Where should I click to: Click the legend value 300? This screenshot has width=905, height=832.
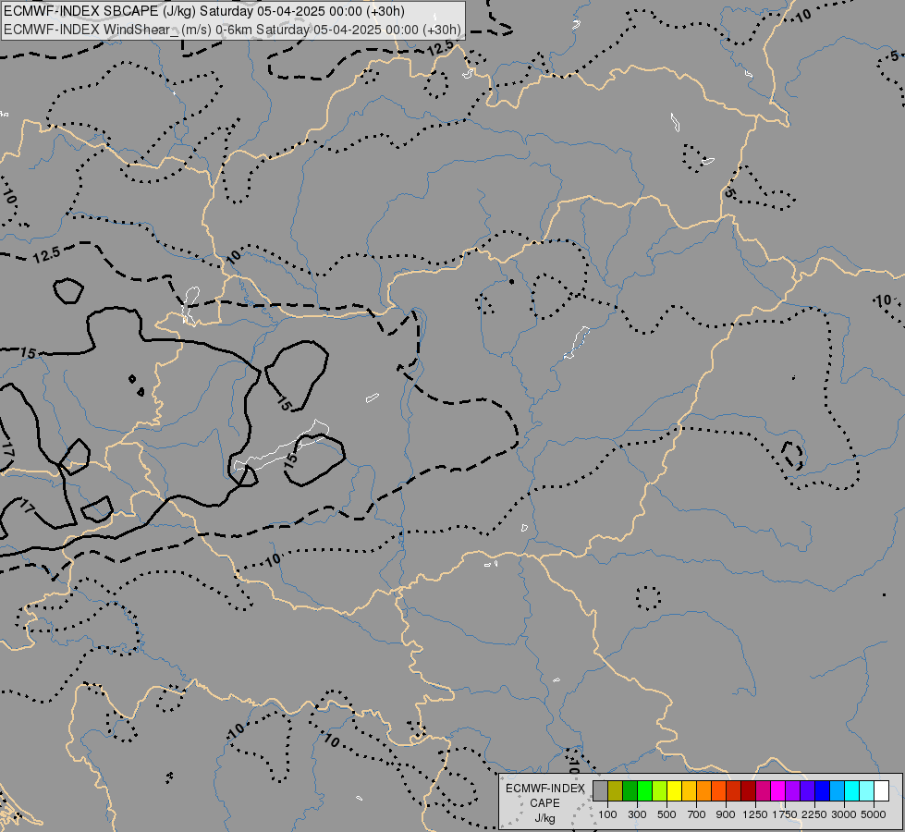point(637,814)
